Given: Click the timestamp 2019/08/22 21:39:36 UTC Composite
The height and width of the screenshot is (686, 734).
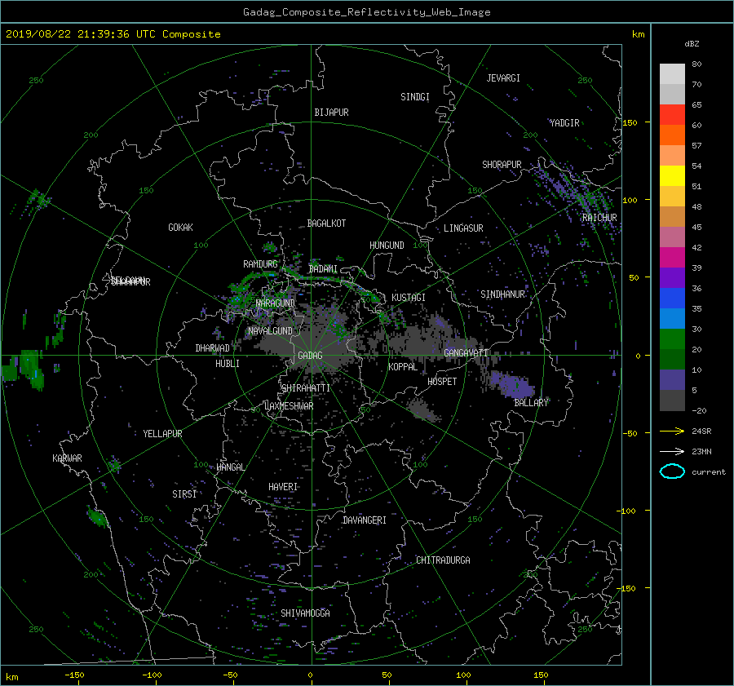Looking at the screenshot, I should 113,34.
